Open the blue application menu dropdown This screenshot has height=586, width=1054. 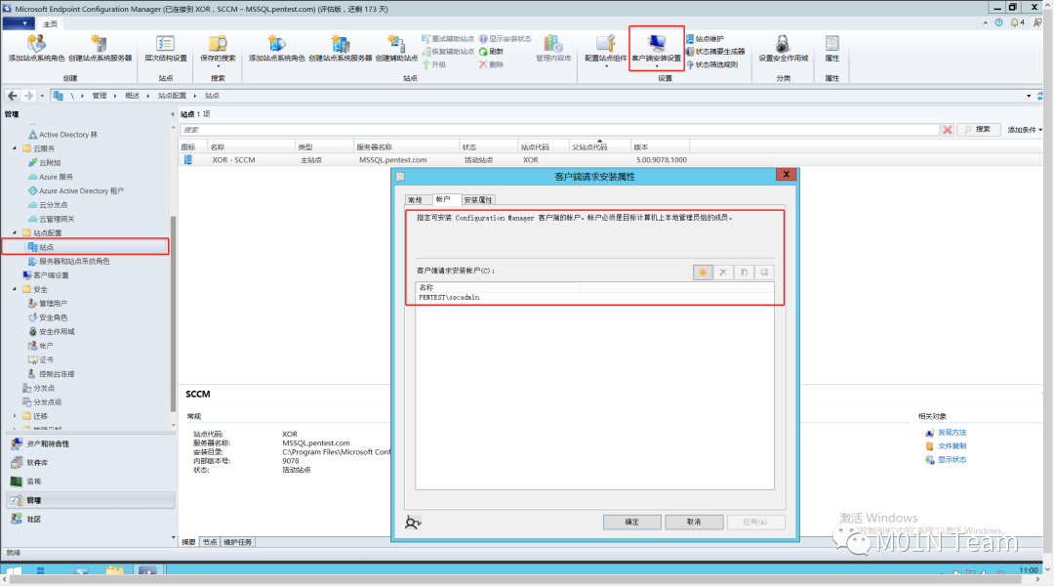(19, 23)
